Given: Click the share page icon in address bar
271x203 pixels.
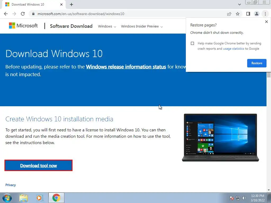Looking at the screenshot, I should [x=229, y=14].
